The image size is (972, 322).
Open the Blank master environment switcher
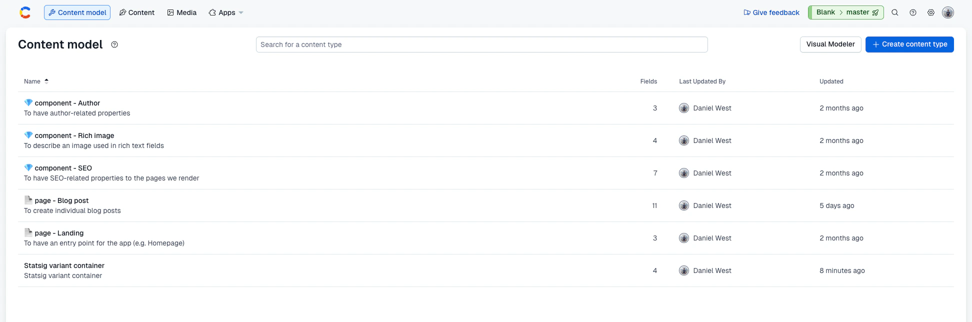click(x=846, y=12)
